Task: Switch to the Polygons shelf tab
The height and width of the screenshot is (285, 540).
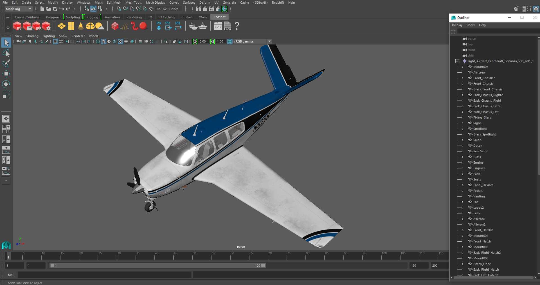Action: pyautogui.click(x=53, y=17)
